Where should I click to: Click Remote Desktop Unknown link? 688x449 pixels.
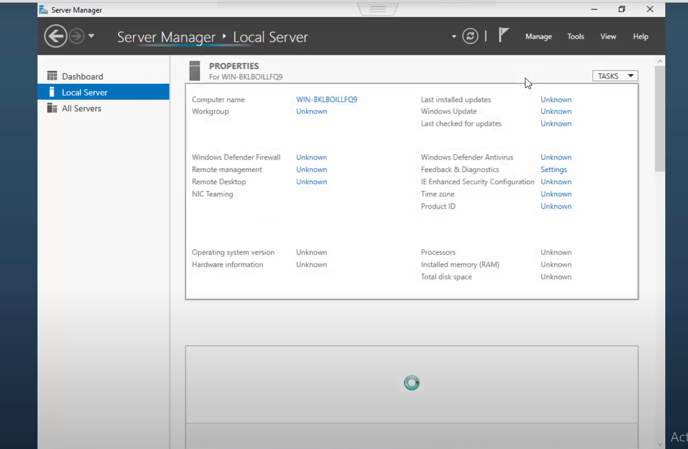click(311, 182)
